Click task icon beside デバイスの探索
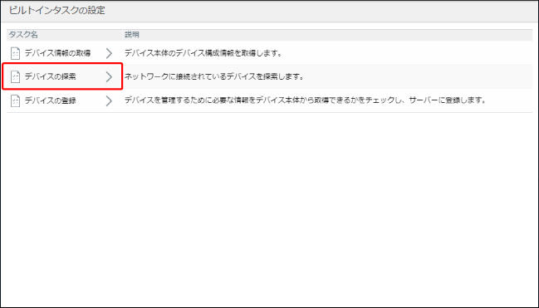 tap(15, 76)
